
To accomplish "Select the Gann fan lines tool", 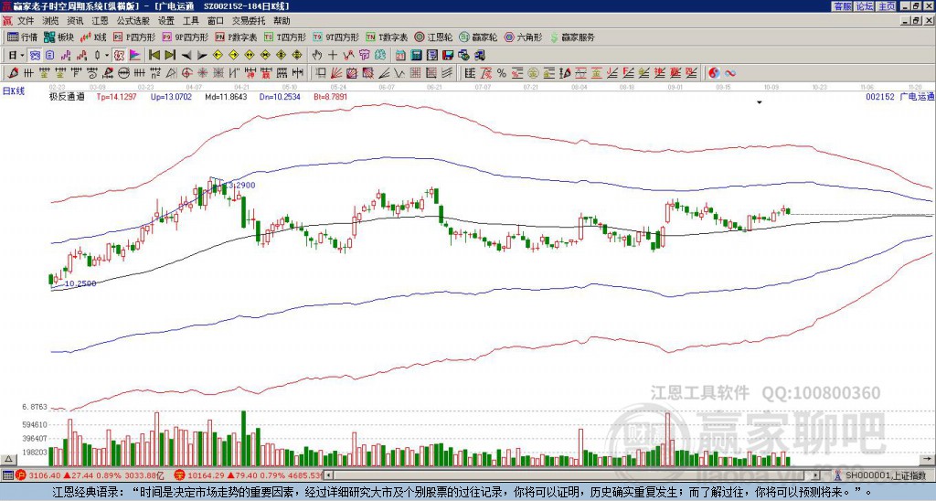I will 336,73.
